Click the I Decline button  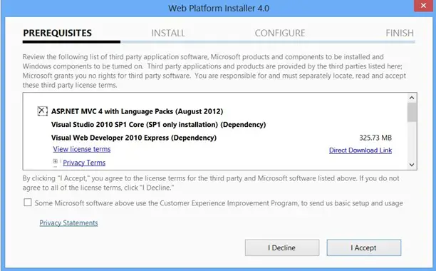[282, 247]
